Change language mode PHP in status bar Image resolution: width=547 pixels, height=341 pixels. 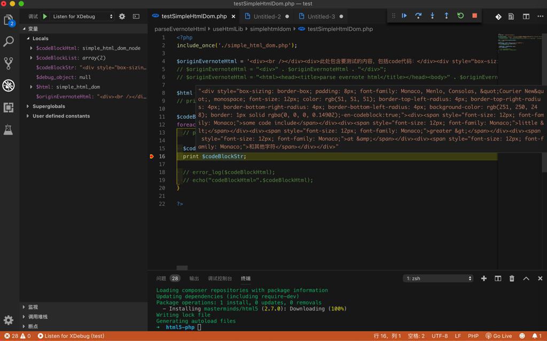(473, 336)
